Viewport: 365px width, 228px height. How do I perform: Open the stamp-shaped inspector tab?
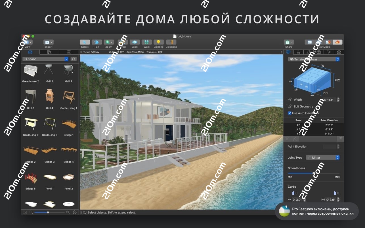coord(298,52)
